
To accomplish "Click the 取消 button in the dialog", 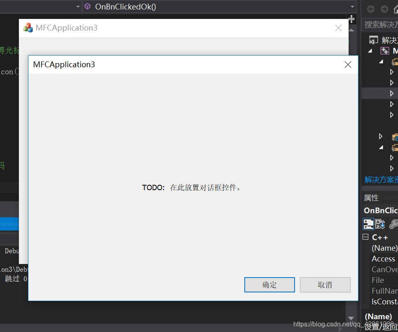I will coord(325,285).
